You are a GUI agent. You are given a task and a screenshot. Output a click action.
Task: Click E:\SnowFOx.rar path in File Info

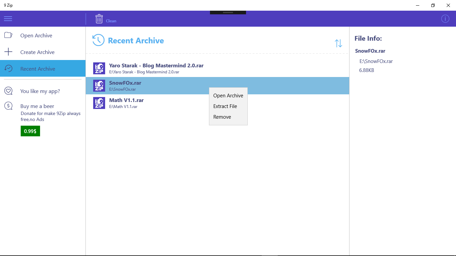(x=376, y=61)
